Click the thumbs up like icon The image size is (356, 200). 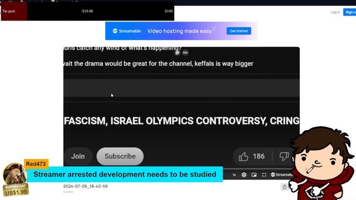pyautogui.click(x=244, y=157)
